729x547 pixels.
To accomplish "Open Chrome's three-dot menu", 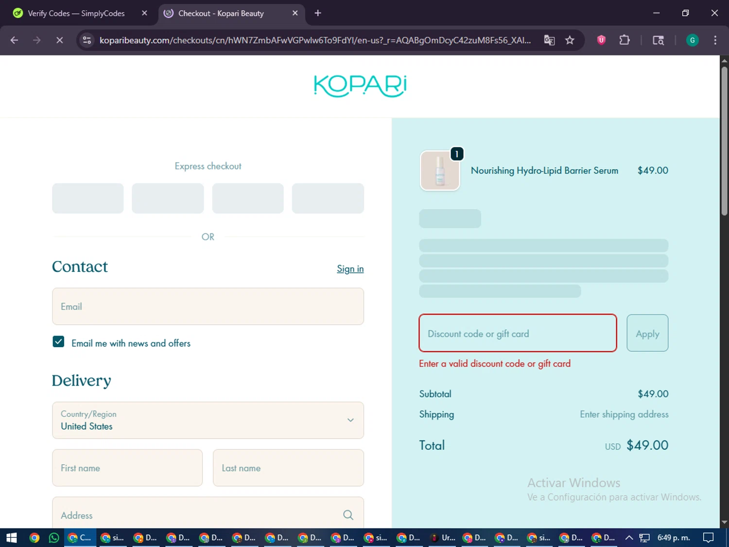I will (x=715, y=40).
